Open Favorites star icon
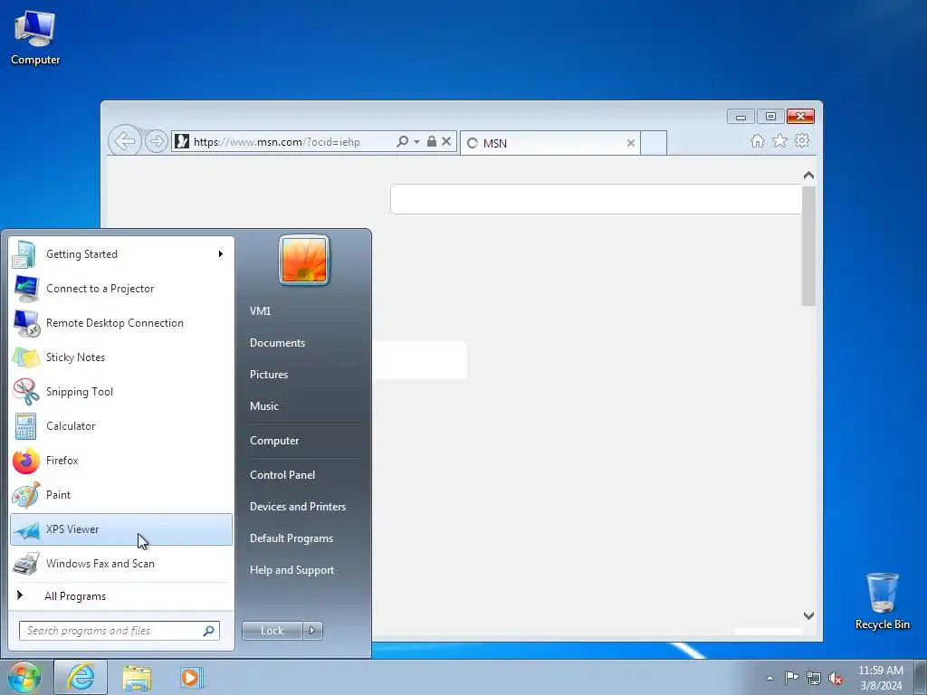This screenshot has width=927, height=695. pyautogui.click(x=779, y=140)
